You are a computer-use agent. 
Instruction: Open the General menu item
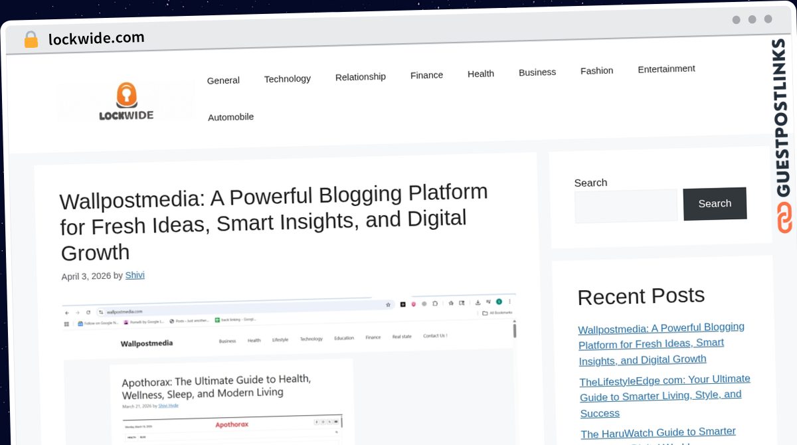point(223,80)
